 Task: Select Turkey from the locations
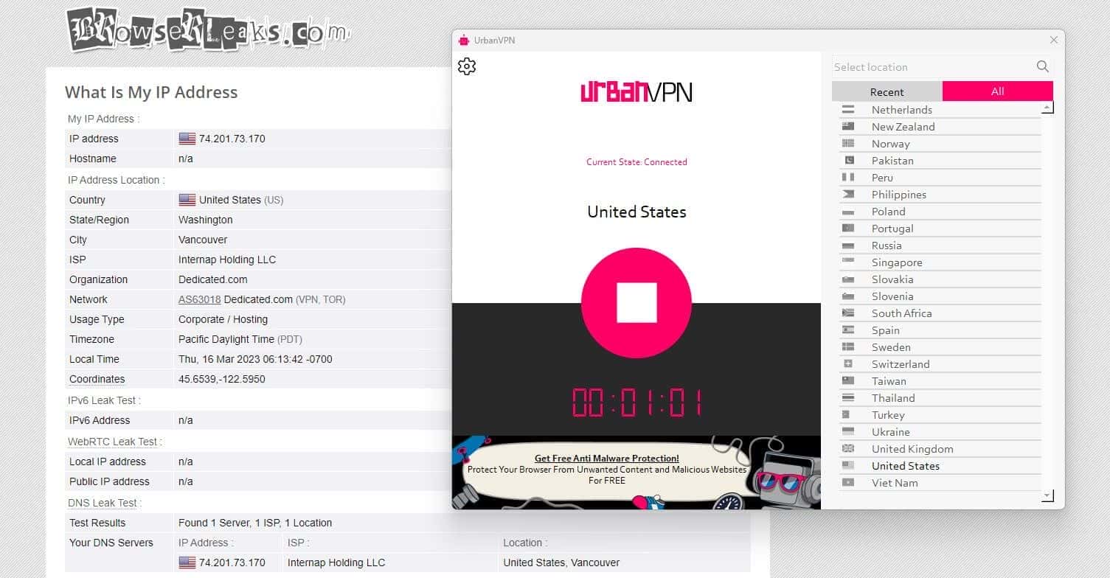point(940,415)
